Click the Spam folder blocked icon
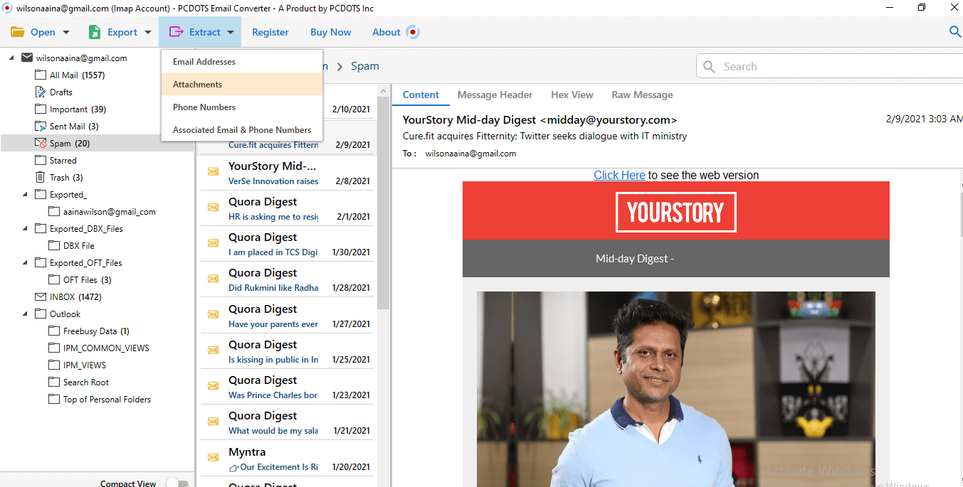The width and height of the screenshot is (963, 487). [41, 143]
